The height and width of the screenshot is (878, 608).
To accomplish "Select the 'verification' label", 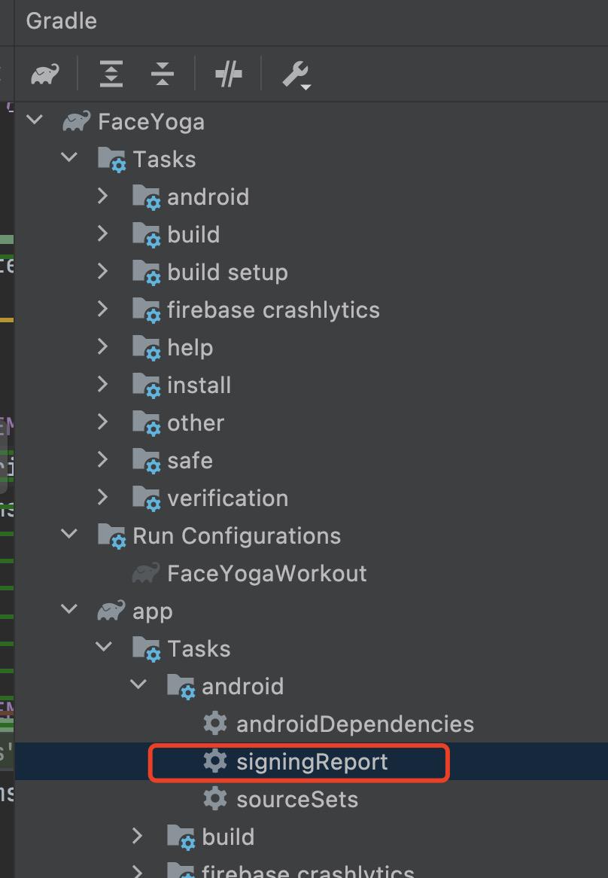I will (228, 498).
